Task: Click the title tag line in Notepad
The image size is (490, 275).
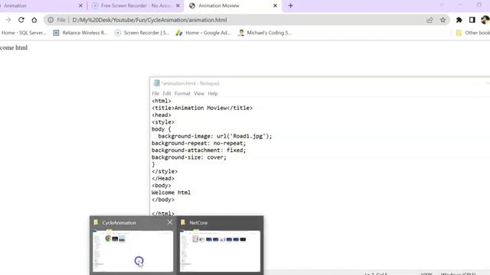Action: [202, 108]
